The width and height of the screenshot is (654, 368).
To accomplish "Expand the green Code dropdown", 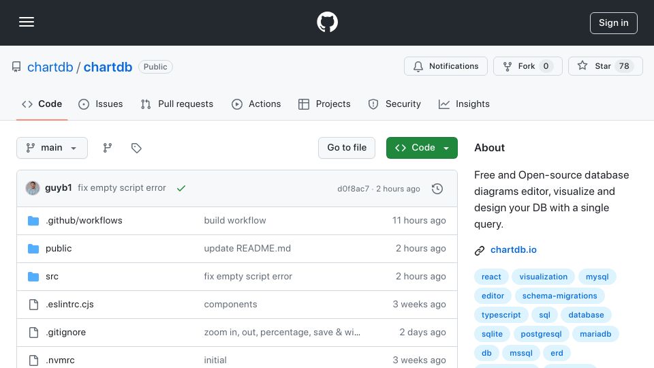I will click(422, 148).
